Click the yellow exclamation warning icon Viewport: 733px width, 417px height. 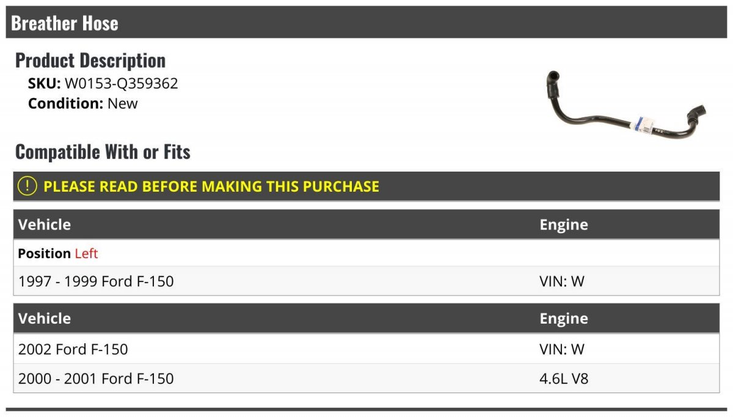tap(27, 186)
